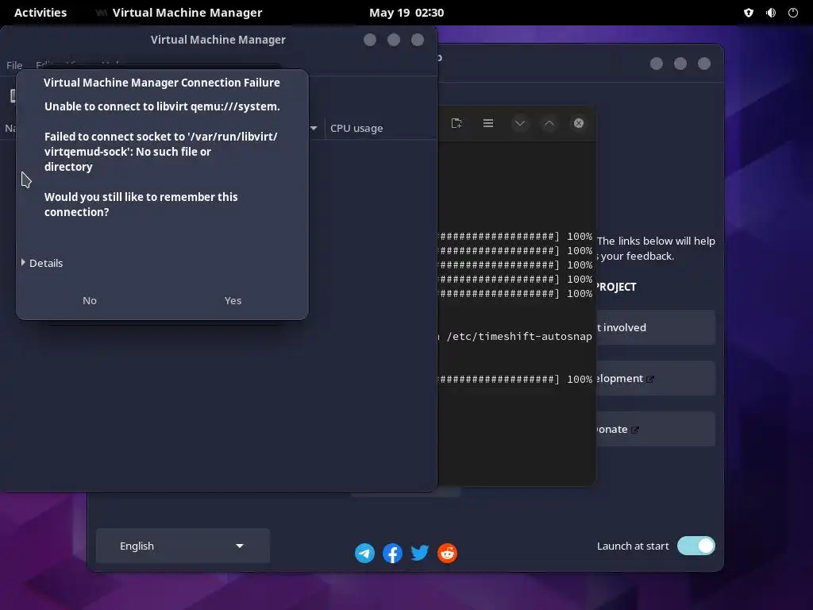
Task: Open the Twitter social link
Action: click(419, 553)
